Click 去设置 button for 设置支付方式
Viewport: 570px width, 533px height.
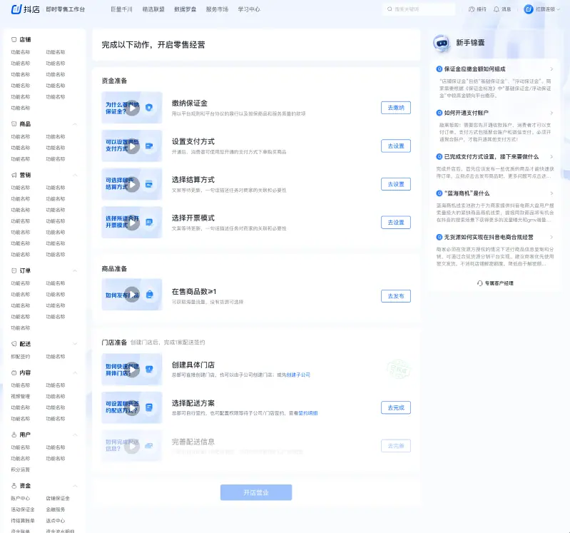[x=396, y=146]
